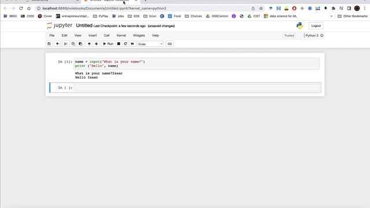Move selected cell down with the arrow
Viewport: 370px width, 208px height.
97,44
